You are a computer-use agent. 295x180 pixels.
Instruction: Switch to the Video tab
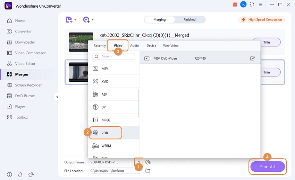click(x=118, y=46)
